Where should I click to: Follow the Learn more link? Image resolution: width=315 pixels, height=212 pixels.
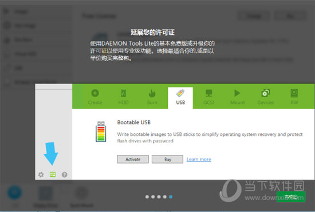tap(199, 159)
